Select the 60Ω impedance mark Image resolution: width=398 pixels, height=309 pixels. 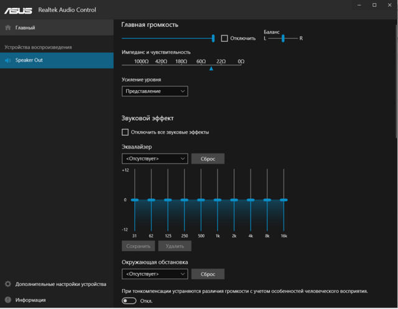[201, 62]
